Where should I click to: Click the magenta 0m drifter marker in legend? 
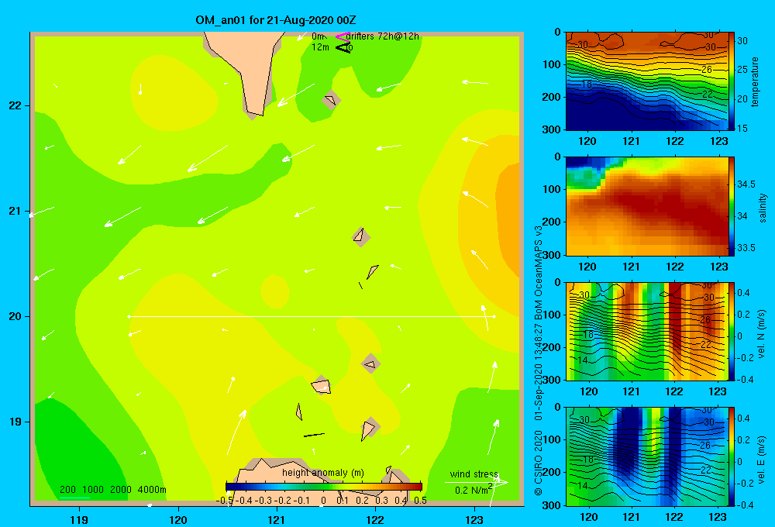pyautogui.click(x=342, y=36)
